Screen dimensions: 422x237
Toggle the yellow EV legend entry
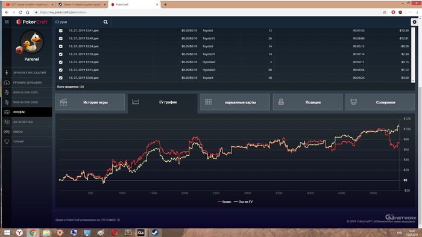click(x=244, y=202)
